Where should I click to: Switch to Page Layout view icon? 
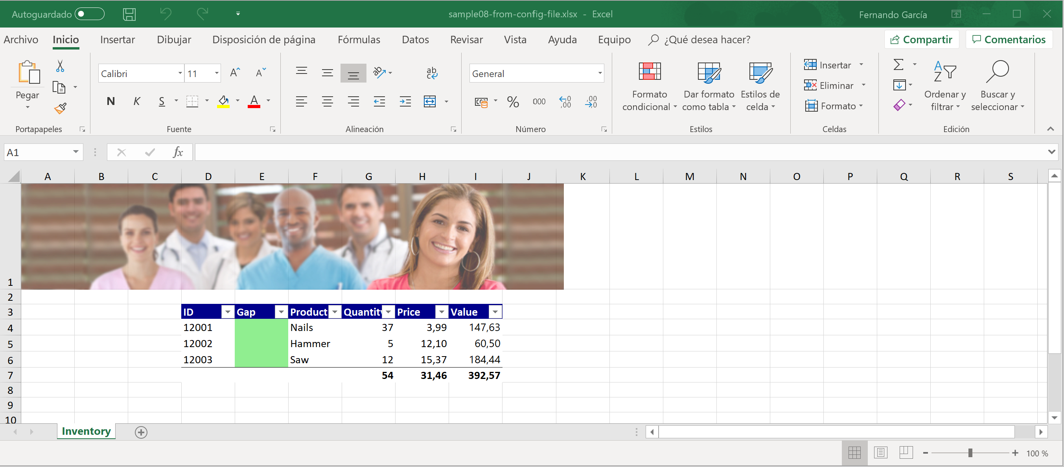click(x=880, y=453)
